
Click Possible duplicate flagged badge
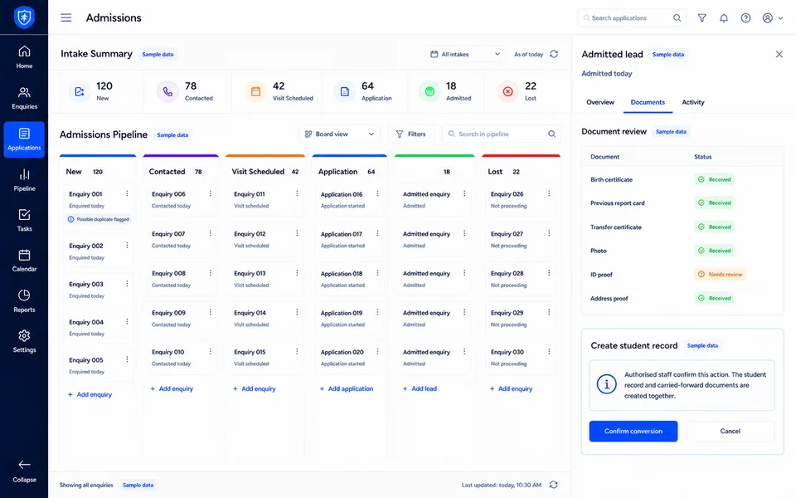[x=99, y=219]
